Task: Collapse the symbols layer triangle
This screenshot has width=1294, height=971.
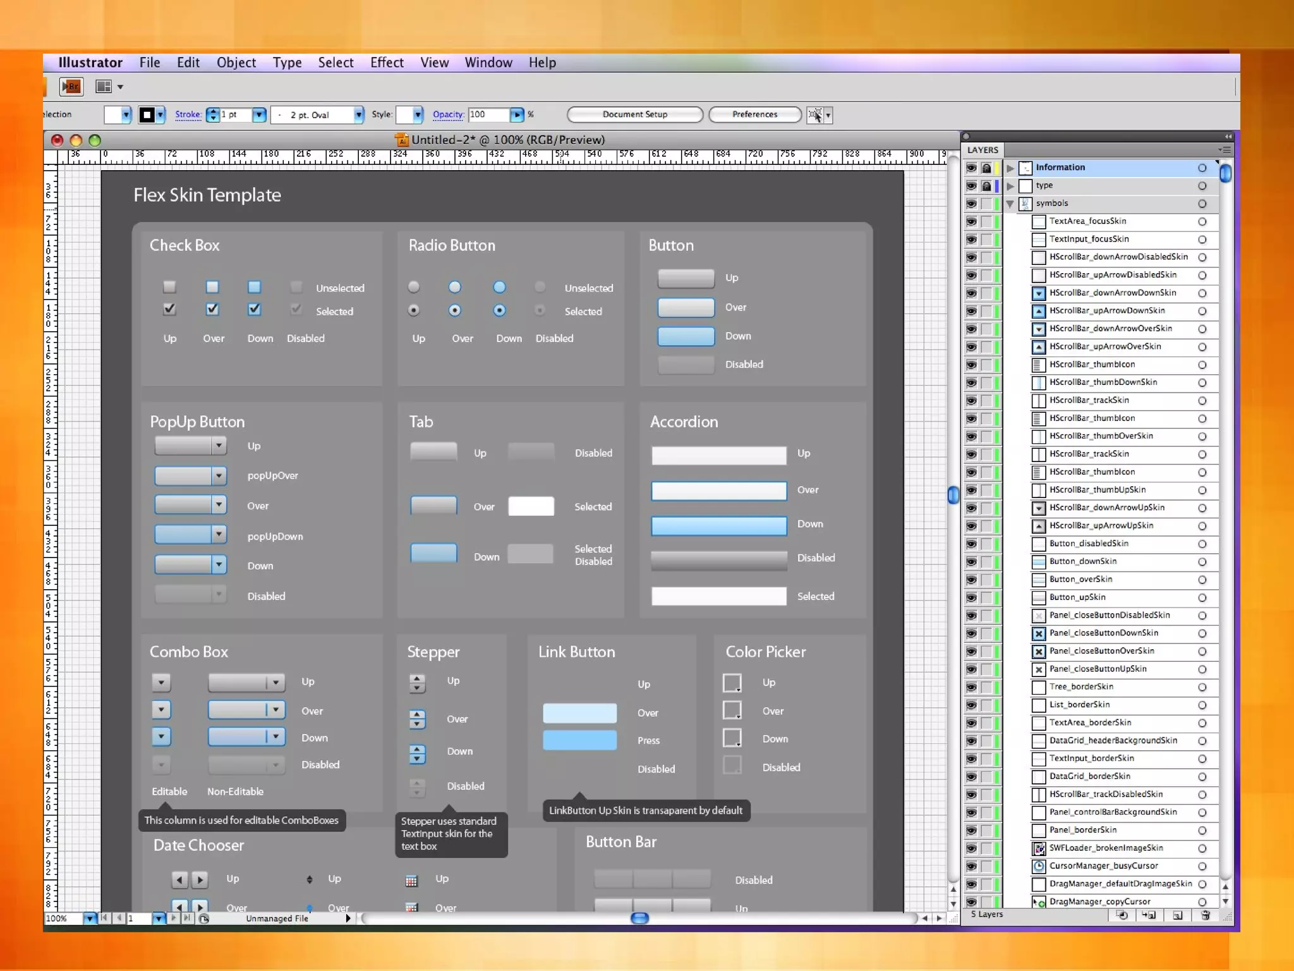Action: coord(1010,204)
